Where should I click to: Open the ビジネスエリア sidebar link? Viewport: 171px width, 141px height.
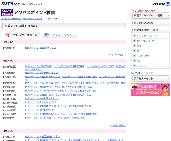(x=143, y=56)
